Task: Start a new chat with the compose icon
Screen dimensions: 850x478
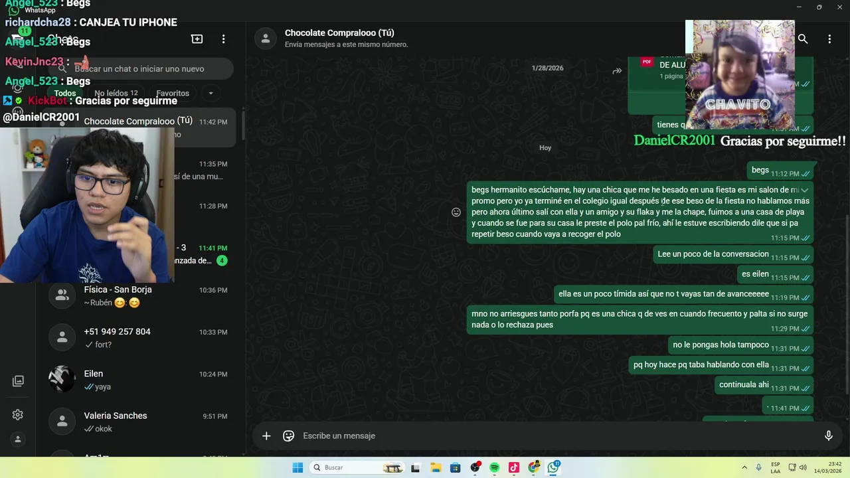Action: tap(197, 39)
